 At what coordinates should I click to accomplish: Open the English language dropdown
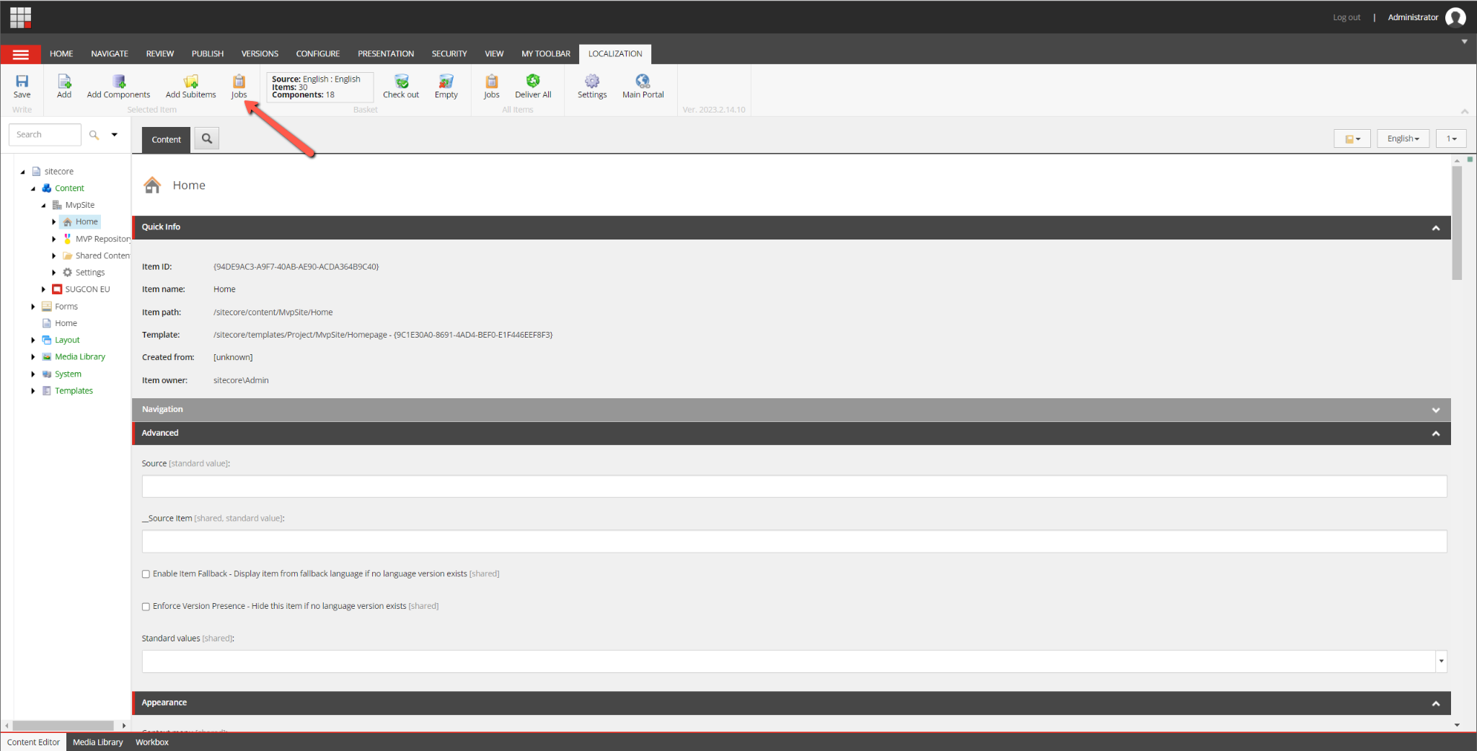1403,139
